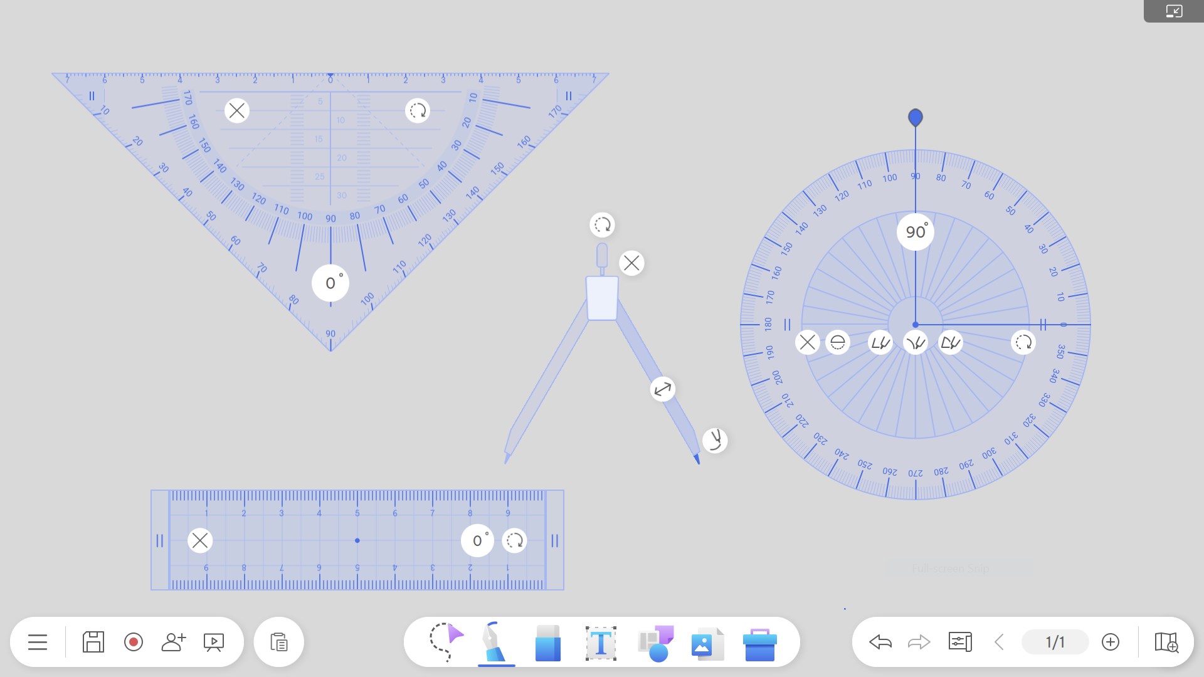Click the save floppy disk icon
Screen dimensions: 1204x677
pyautogui.click(x=93, y=642)
